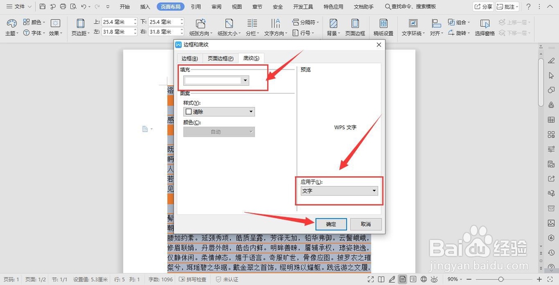Click the pen icon in right sidebar

[551, 60]
